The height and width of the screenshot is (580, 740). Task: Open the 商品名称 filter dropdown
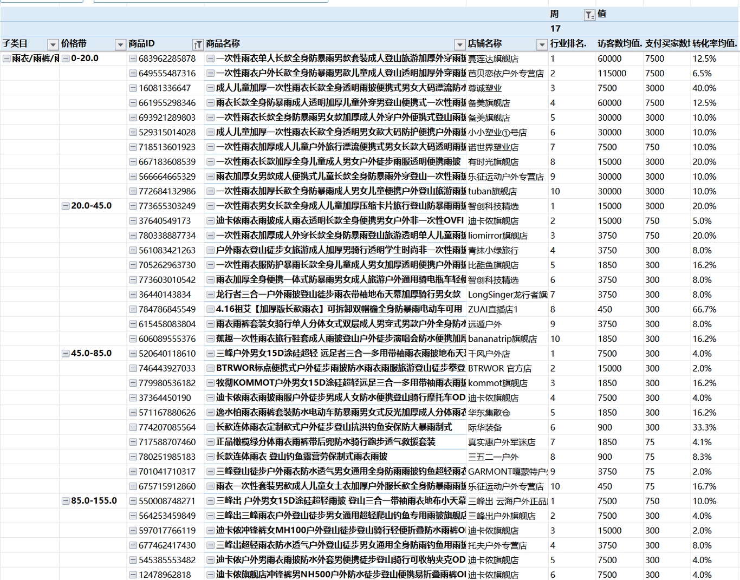[x=459, y=44]
